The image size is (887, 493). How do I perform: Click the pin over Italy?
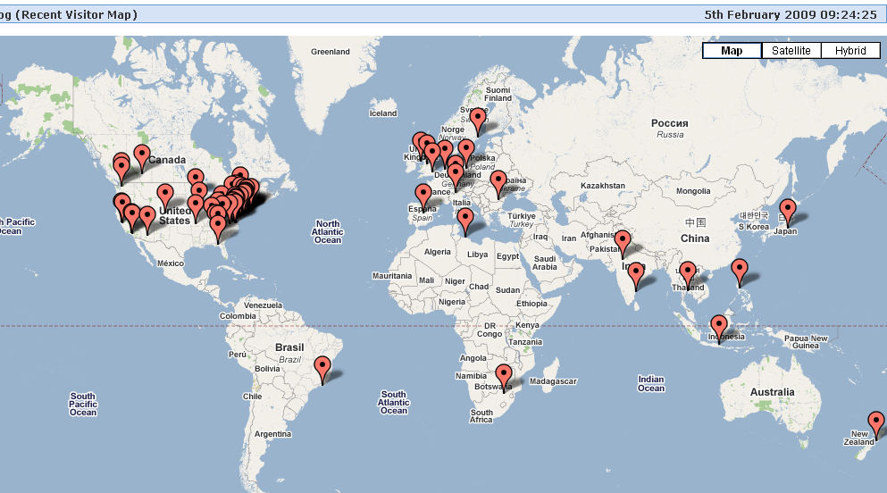pos(464,220)
